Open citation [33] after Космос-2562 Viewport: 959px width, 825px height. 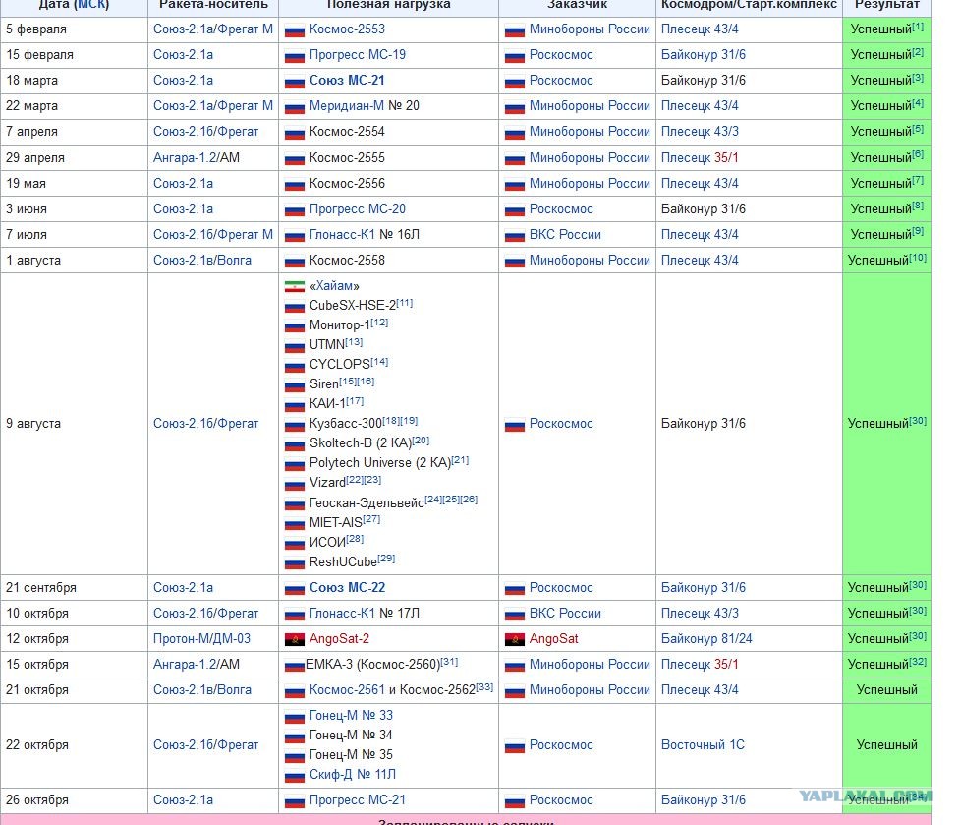pyautogui.click(x=484, y=686)
